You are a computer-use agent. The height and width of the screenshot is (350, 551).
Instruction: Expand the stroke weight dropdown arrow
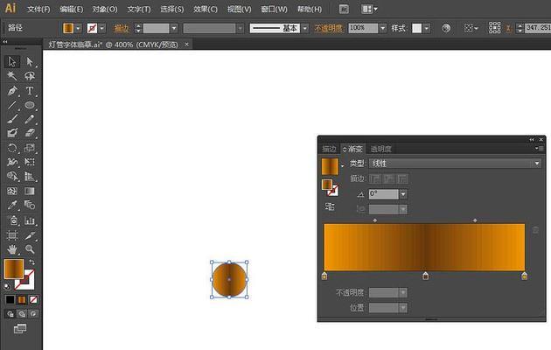click(174, 28)
